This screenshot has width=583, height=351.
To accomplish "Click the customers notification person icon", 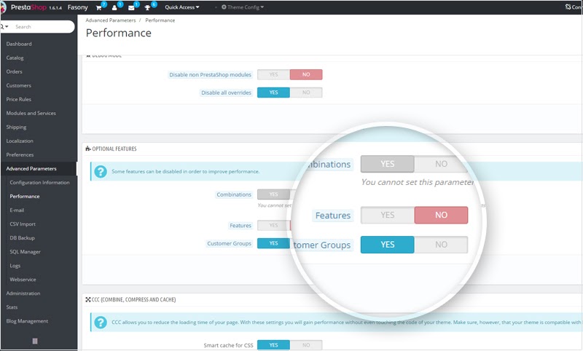I will tap(114, 7).
